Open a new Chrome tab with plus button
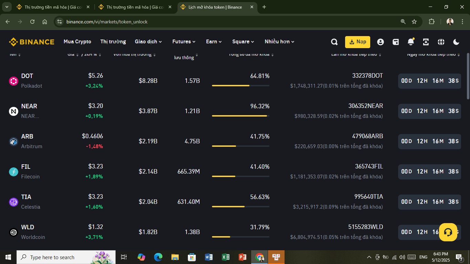The height and width of the screenshot is (264, 470). coord(264,7)
